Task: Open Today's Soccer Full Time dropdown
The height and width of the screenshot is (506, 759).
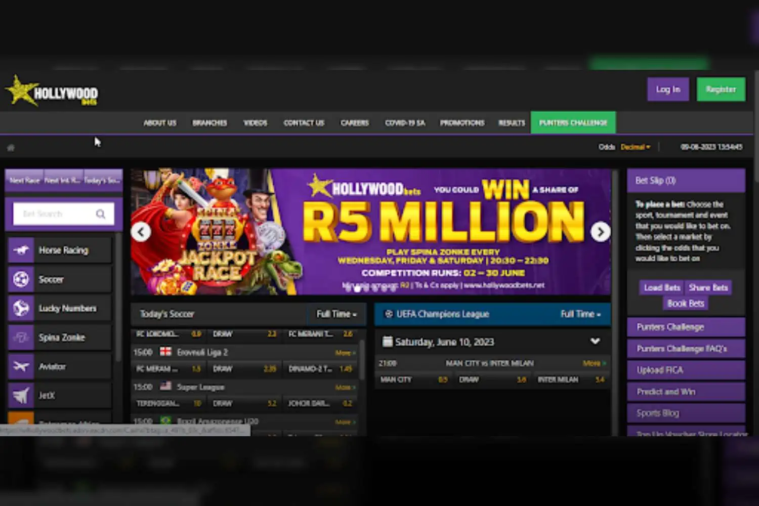Action: (336, 314)
